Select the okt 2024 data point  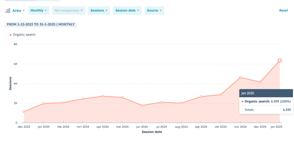[221, 95]
